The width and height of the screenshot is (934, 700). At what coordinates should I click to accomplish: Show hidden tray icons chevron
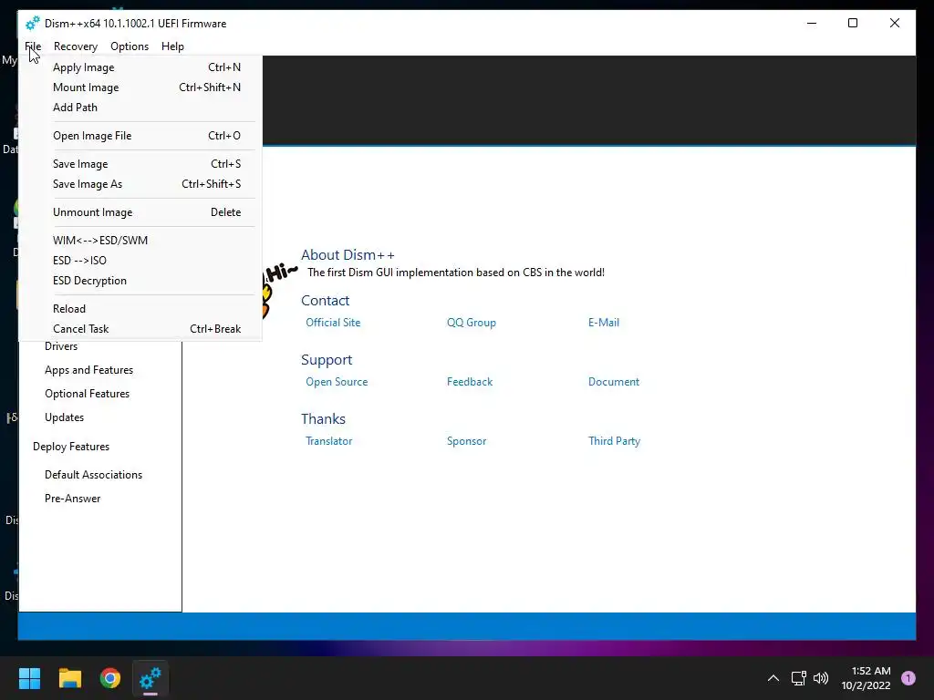coord(773,678)
